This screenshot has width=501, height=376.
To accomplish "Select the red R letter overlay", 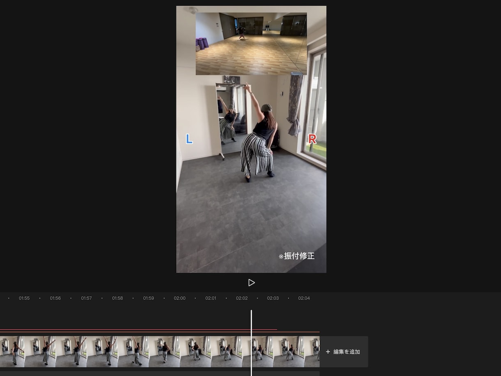I will coord(313,139).
